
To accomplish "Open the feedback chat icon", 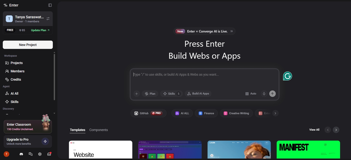I will click(x=30, y=154).
